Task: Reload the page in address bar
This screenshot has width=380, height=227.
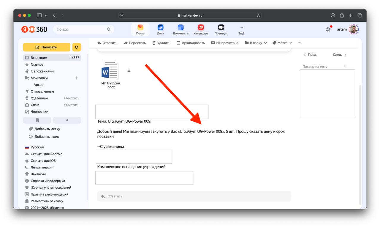Action: (258, 15)
